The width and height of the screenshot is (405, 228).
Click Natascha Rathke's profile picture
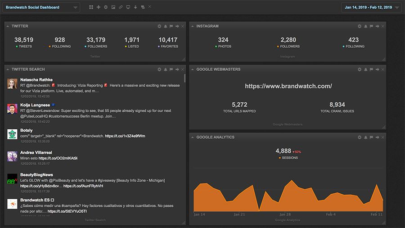(12, 84)
